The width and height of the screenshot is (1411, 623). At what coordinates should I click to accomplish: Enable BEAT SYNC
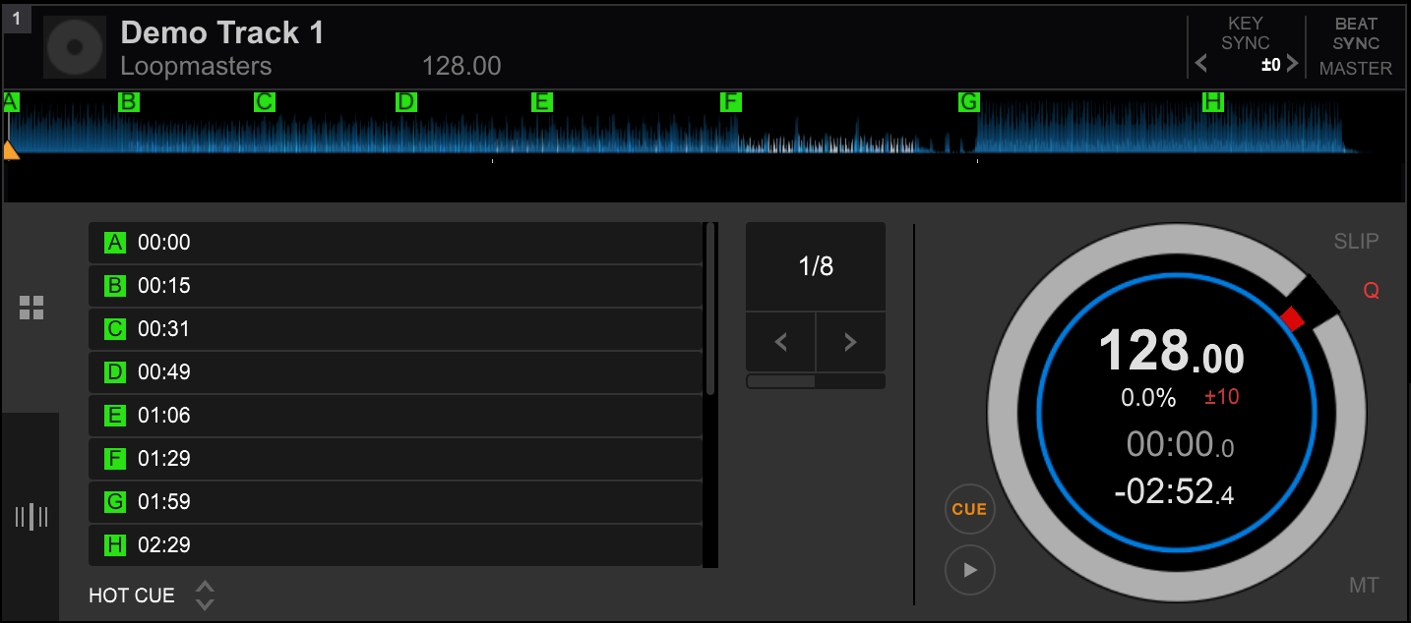click(1356, 33)
